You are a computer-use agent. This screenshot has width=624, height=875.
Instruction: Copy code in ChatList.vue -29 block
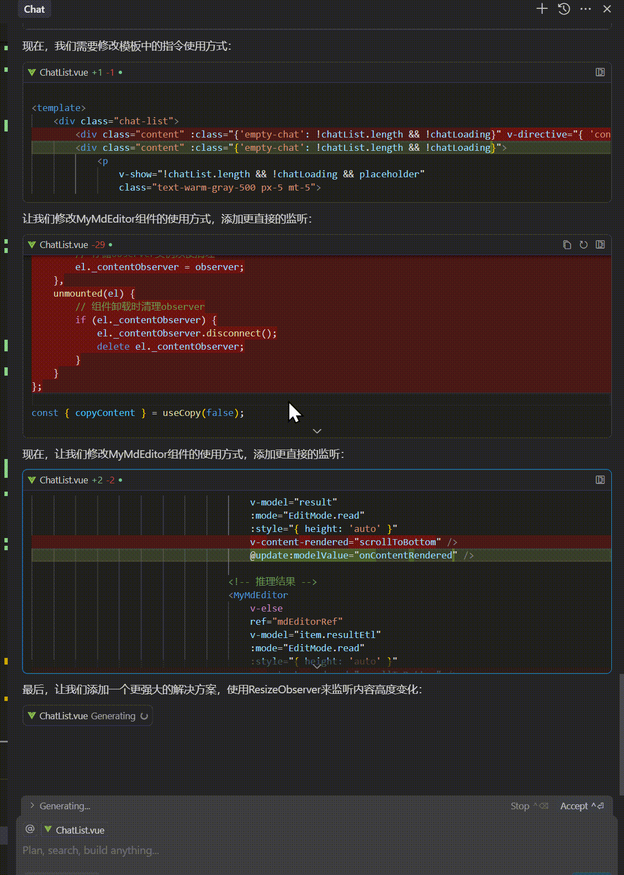pyautogui.click(x=567, y=245)
